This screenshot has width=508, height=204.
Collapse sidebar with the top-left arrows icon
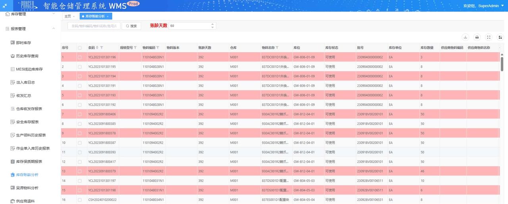pyautogui.click(x=4, y=6)
